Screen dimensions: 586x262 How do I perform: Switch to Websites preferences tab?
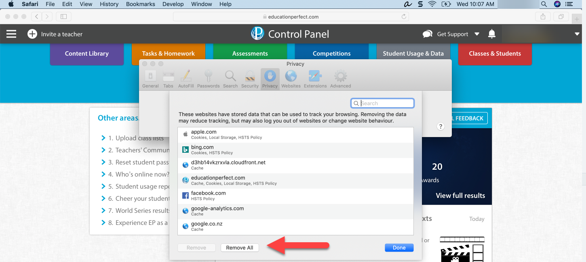291,79
